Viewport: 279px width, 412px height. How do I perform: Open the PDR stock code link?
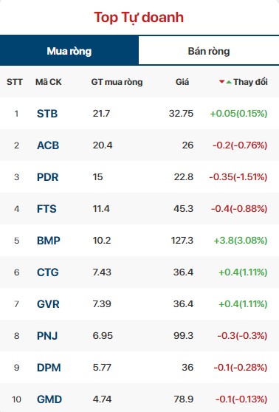click(47, 177)
